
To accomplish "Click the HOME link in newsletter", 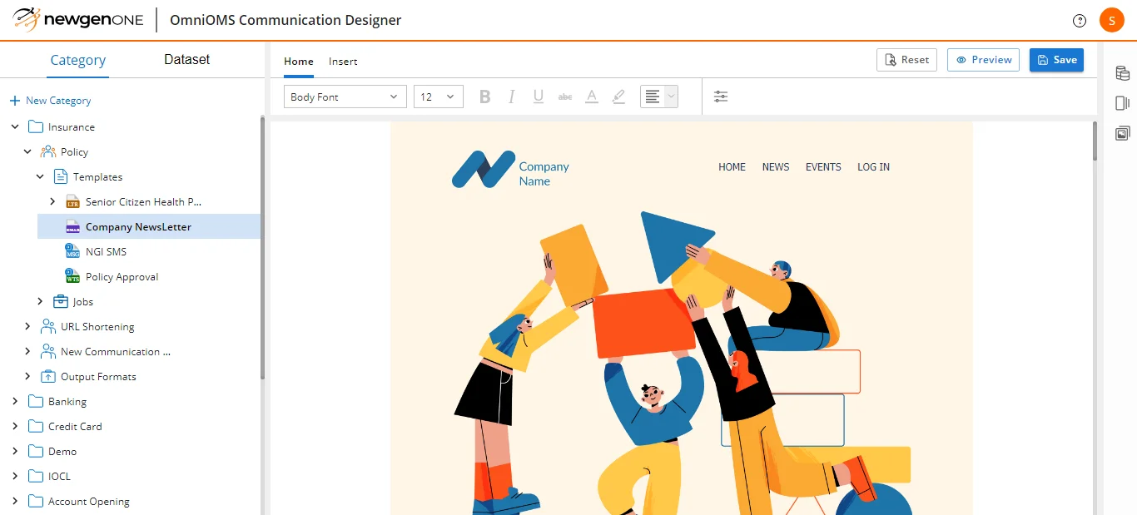I will click(732, 167).
